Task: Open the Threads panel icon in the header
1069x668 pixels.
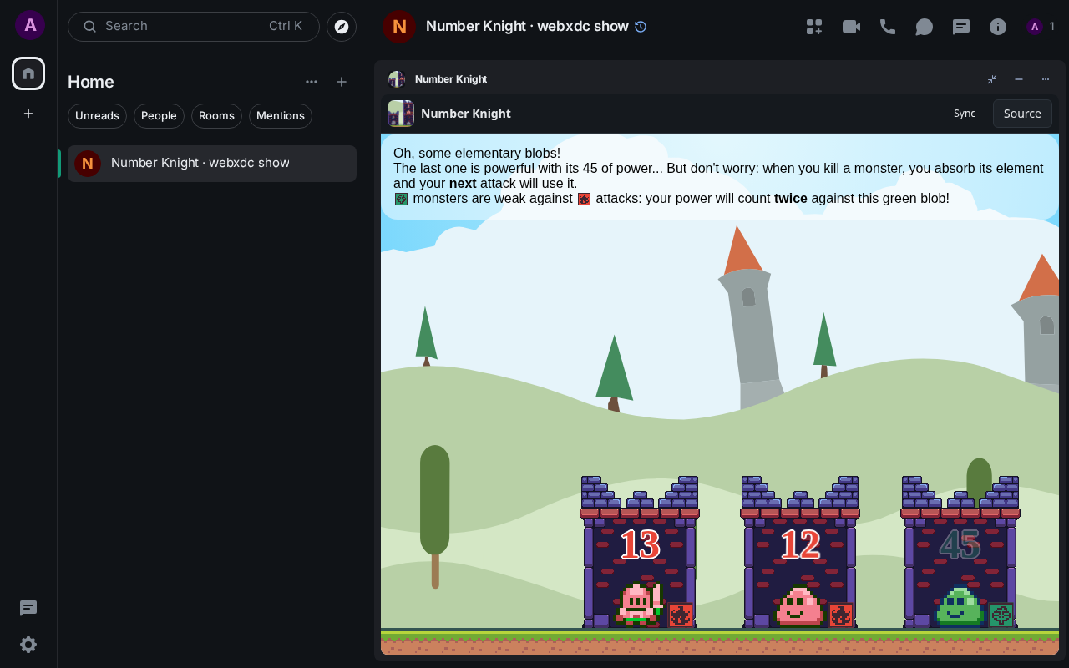Action: click(961, 27)
